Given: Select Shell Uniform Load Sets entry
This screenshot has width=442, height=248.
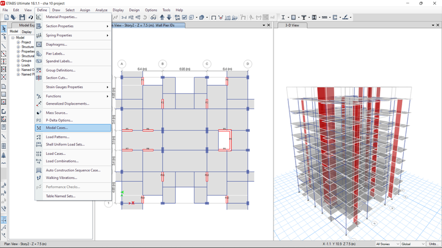Looking at the screenshot, I should tap(65, 144).
